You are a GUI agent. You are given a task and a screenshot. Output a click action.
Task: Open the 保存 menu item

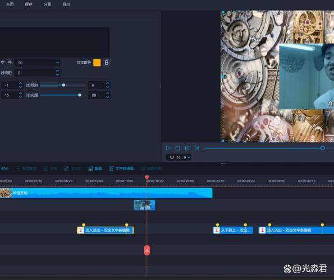click(x=29, y=4)
